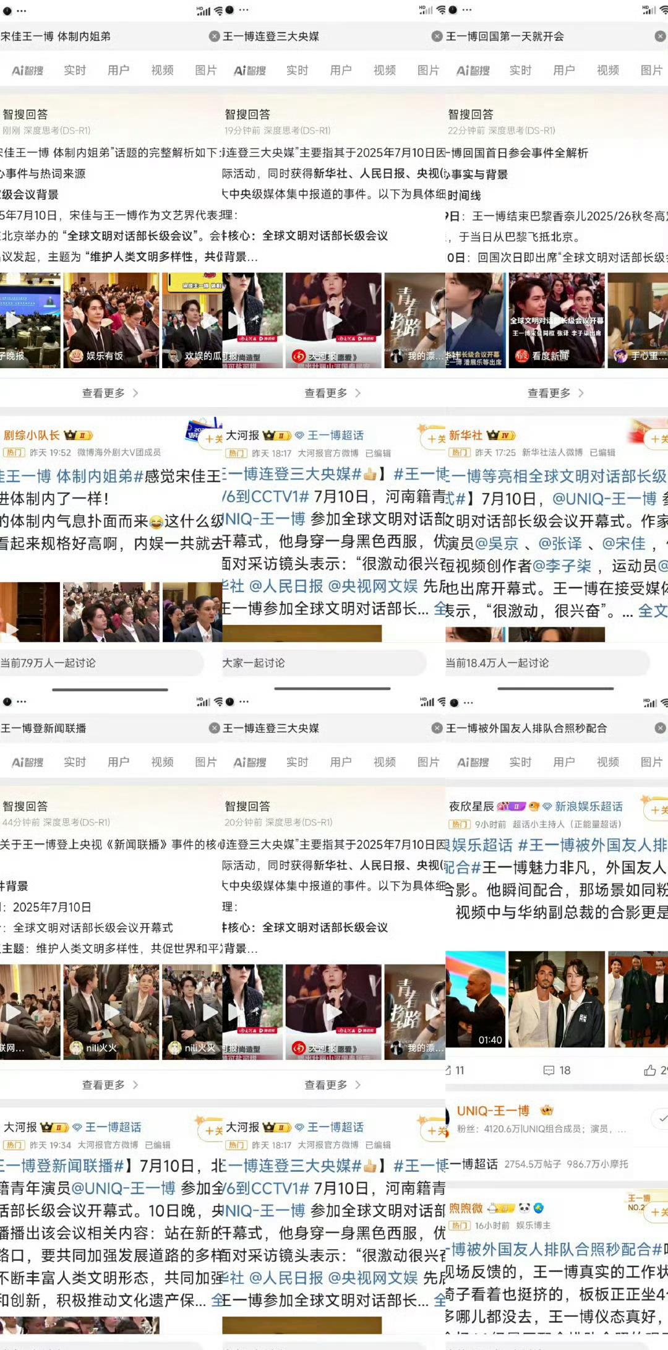The image size is (668, 1350).
Task: Tap the @李子柒 mention in 新华社 post
Action: click(562, 565)
